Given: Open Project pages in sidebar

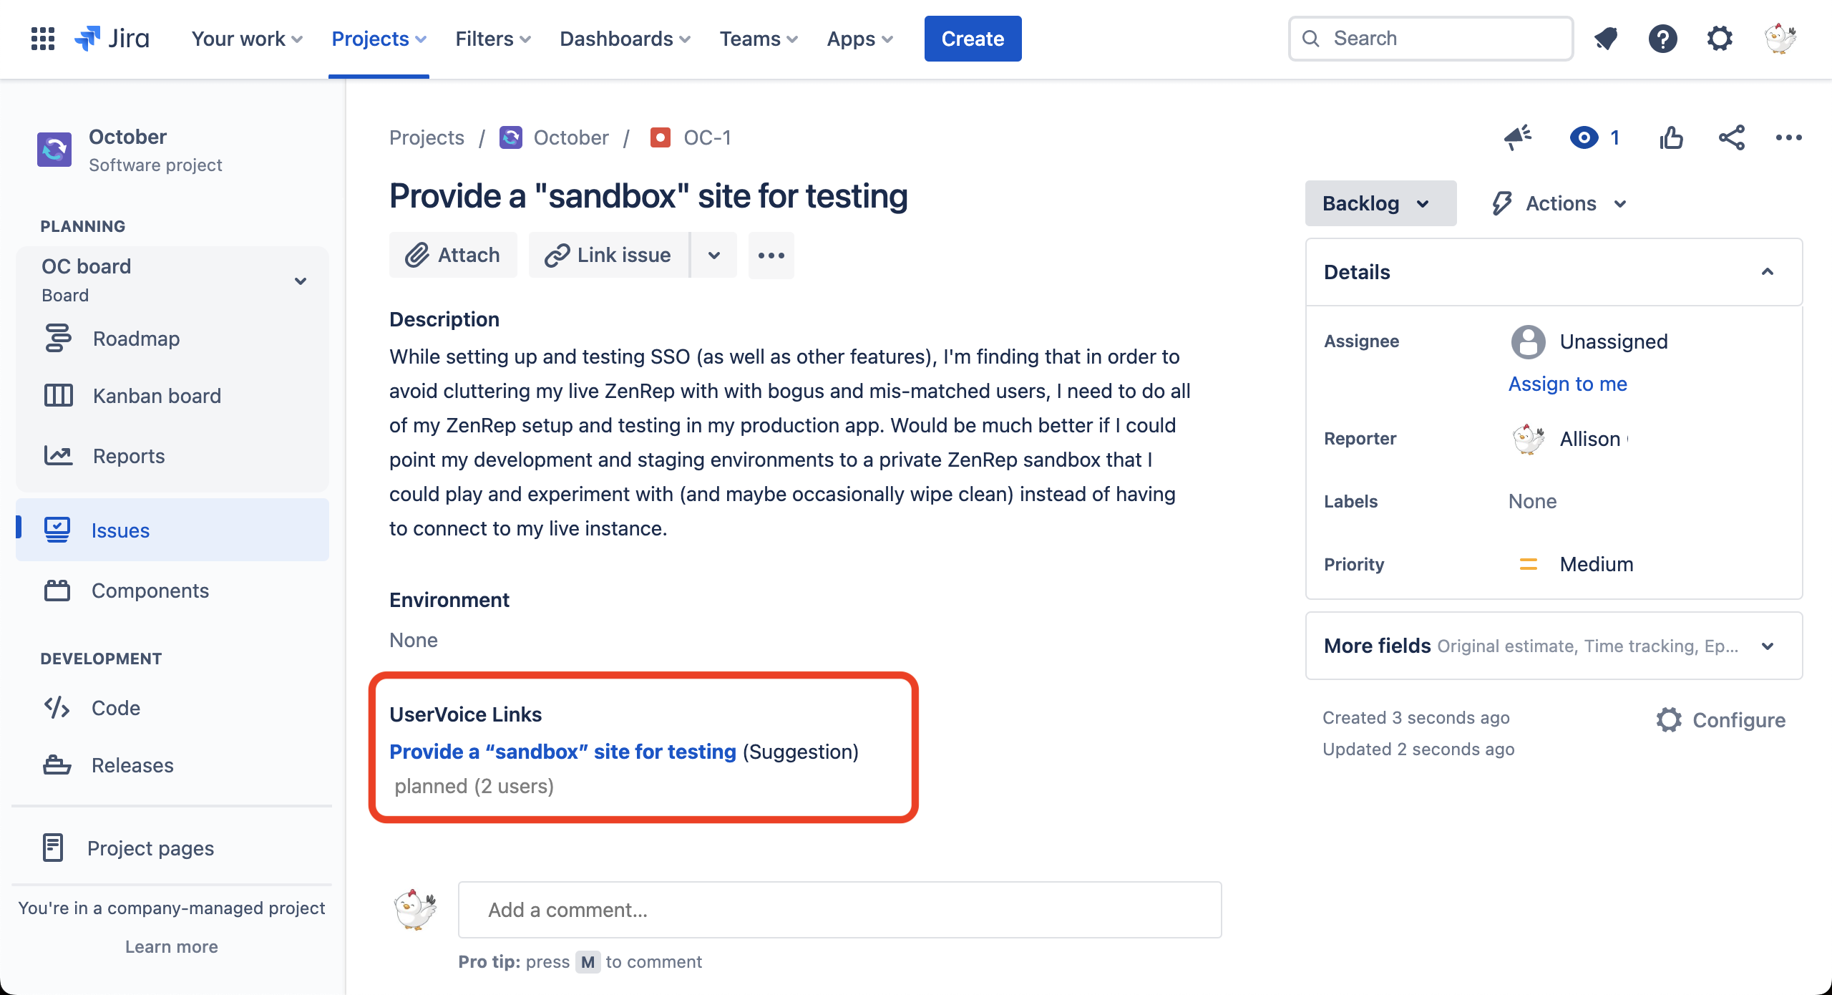Looking at the screenshot, I should (x=172, y=848).
